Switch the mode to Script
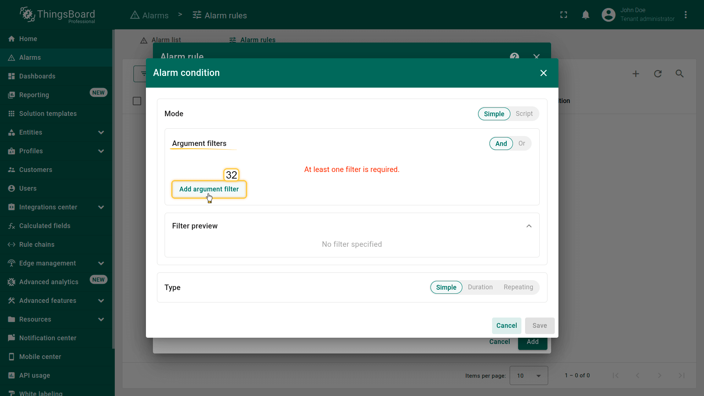 tap(524, 114)
